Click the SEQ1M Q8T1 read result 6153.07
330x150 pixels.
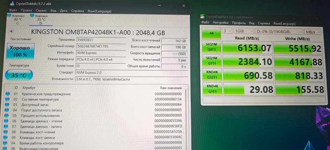click(247, 48)
